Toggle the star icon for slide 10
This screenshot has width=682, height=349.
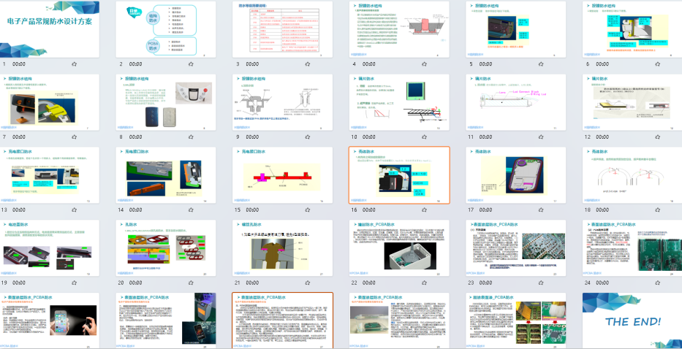point(425,137)
